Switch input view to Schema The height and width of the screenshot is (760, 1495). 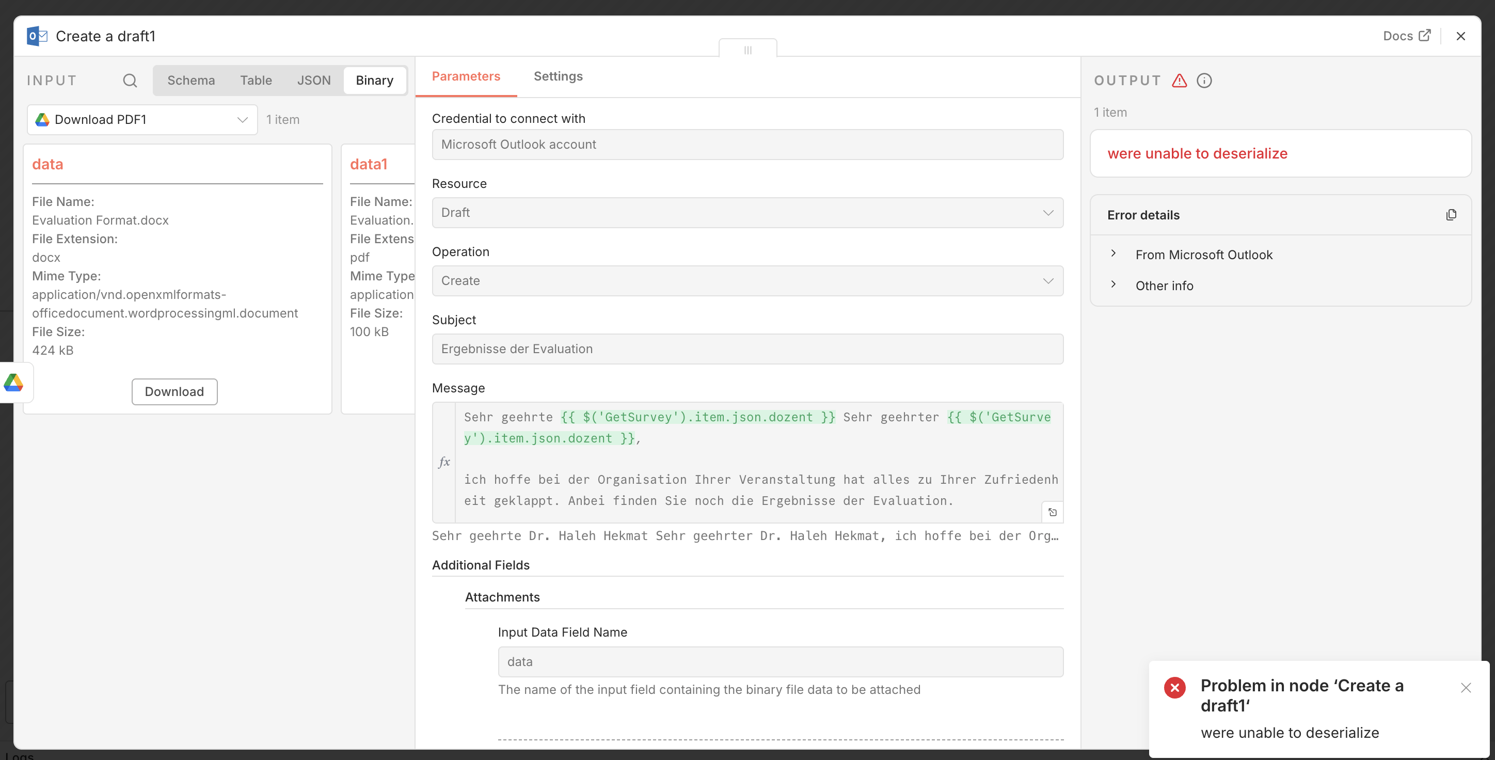point(191,80)
